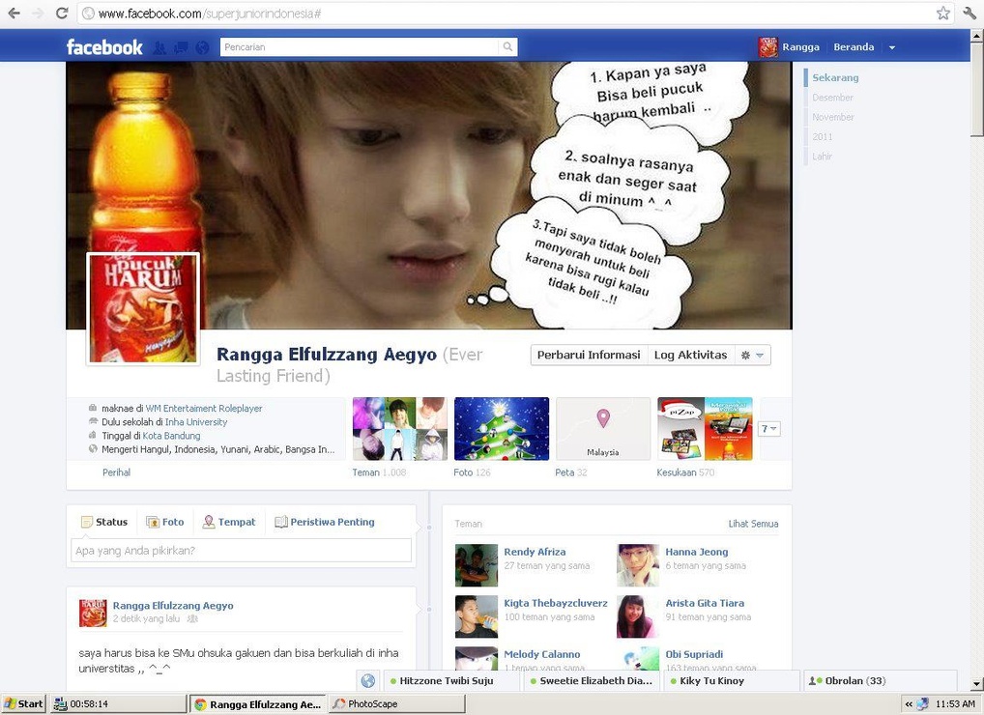Click Hanna Jeong's friend photo
The width and height of the screenshot is (984, 715).
(638, 565)
